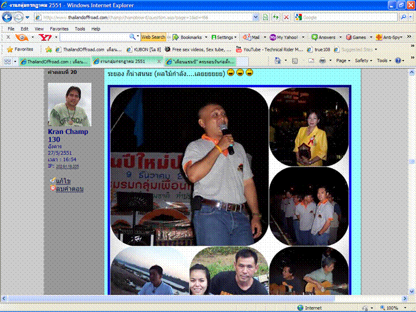Screen dimensions: 416x312
Task: Open the View menu
Action: 39,28
